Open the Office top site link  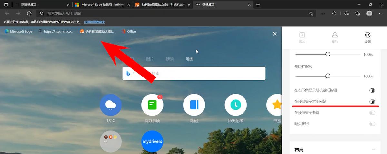[x=129, y=31]
